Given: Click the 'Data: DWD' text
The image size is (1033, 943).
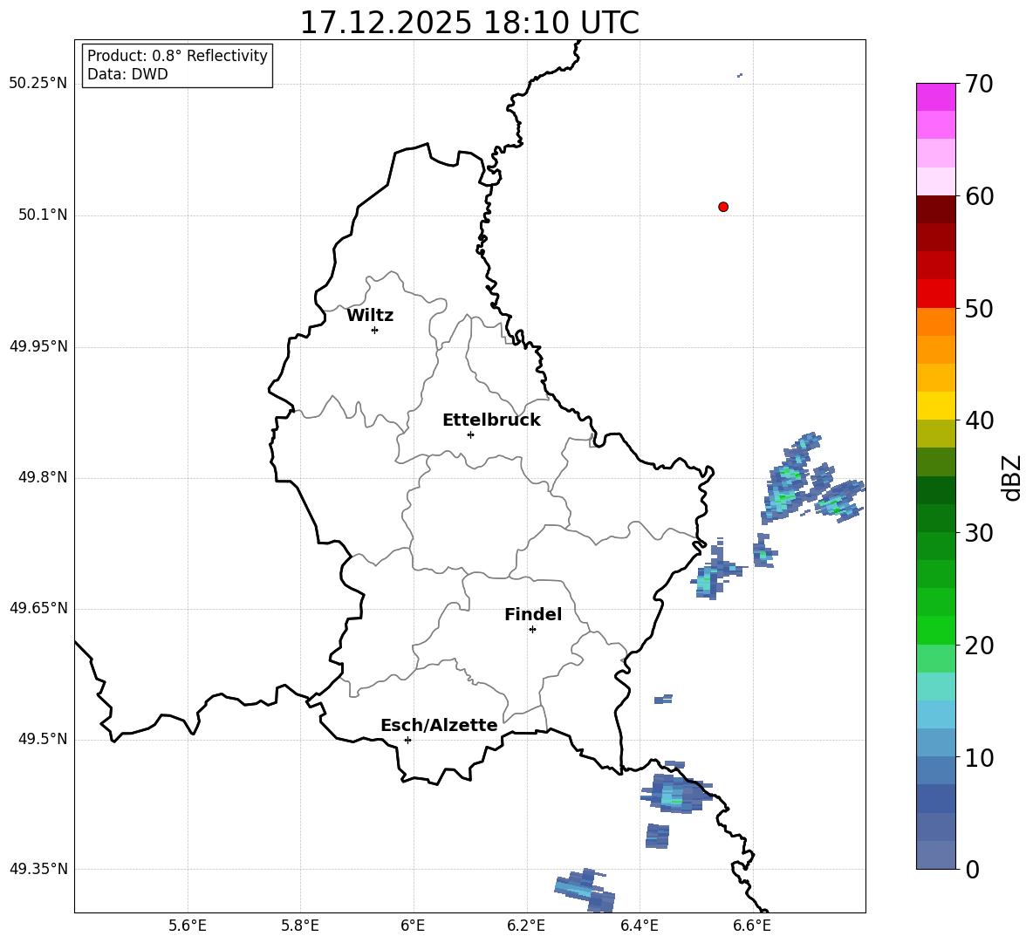Looking at the screenshot, I should (x=127, y=74).
